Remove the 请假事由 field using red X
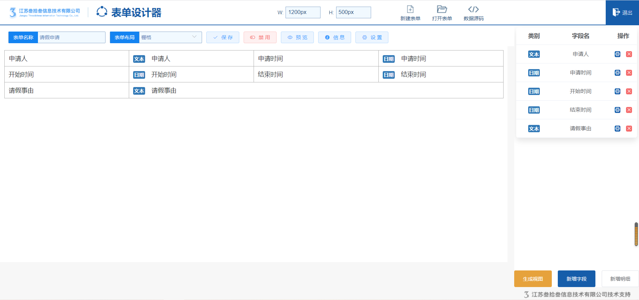Screen dimensions: 639x300 coord(629,129)
